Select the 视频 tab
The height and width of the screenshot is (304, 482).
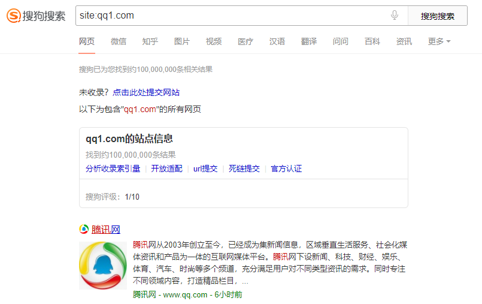click(214, 41)
